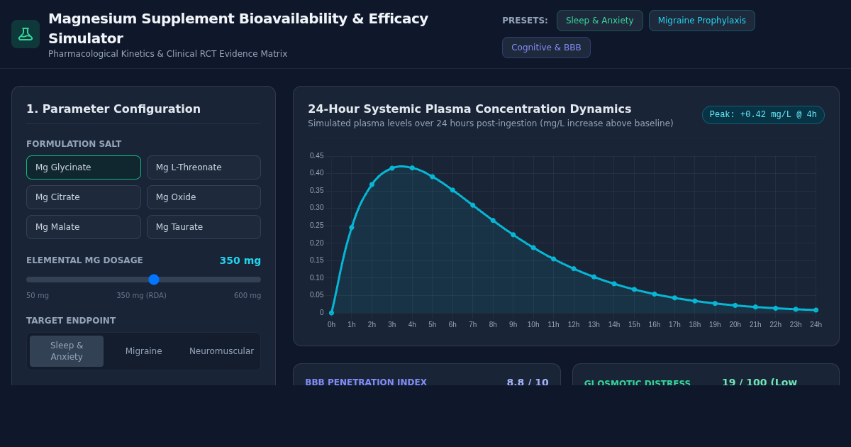Click the 8h data point on curve
The image size is (851, 447).
pos(493,220)
